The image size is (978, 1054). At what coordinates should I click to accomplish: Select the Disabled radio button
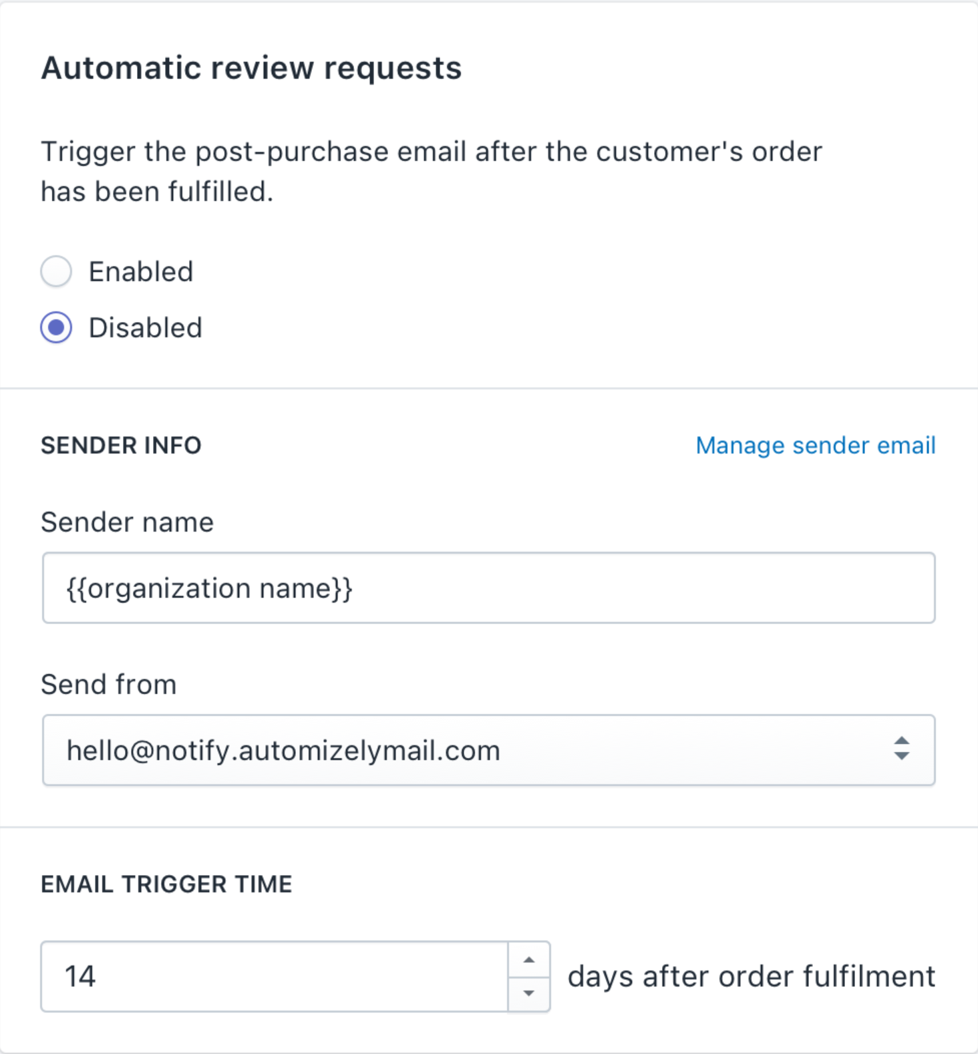click(x=56, y=328)
